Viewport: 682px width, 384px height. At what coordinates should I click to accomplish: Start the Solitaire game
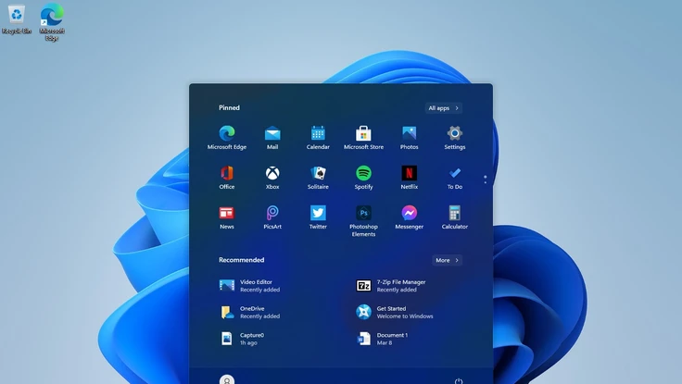[318, 178]
